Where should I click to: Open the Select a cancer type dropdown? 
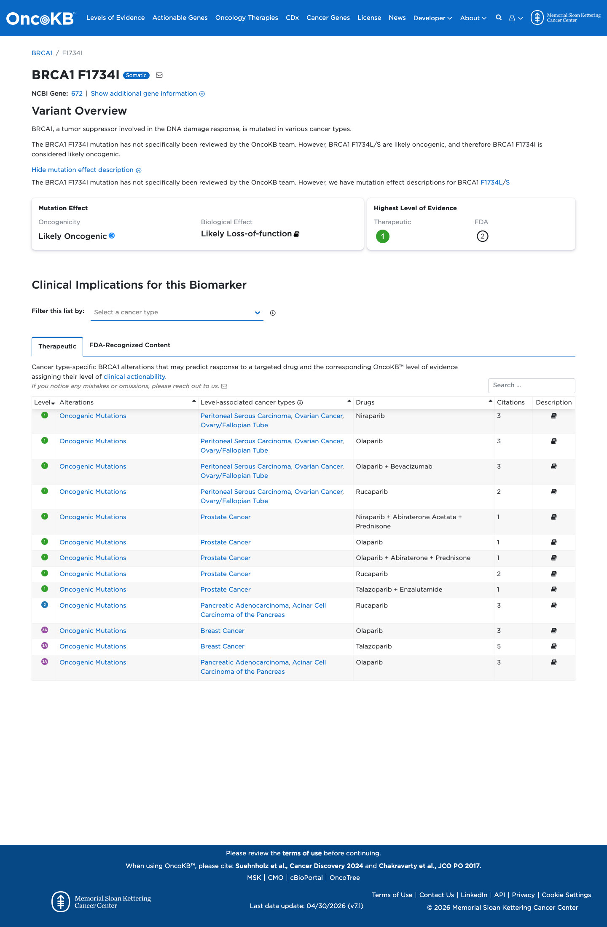[177, 312]
